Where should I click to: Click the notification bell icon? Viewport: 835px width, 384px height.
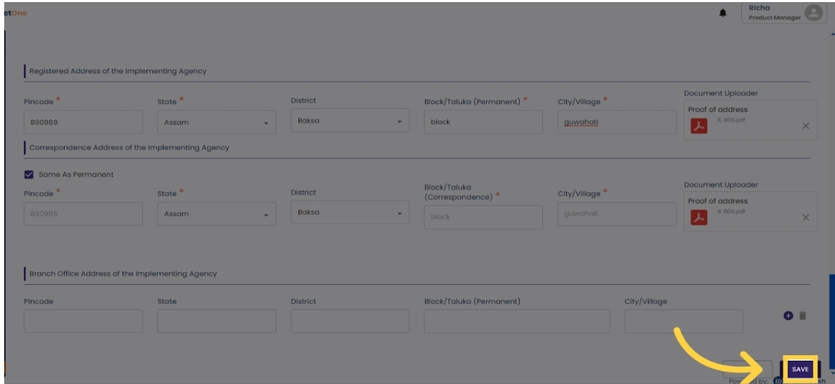(x=722, y=13)
